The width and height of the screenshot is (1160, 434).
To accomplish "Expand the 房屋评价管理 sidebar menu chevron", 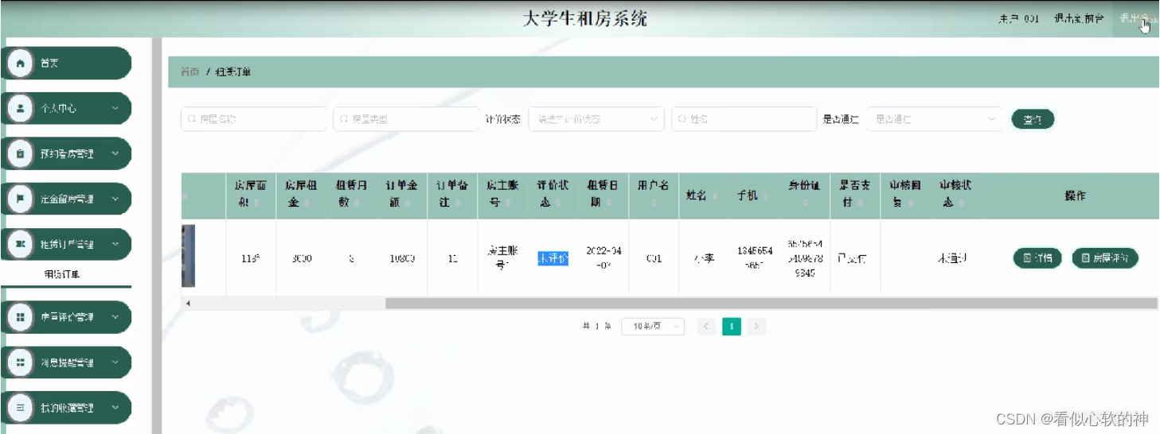I will point(115,316).
